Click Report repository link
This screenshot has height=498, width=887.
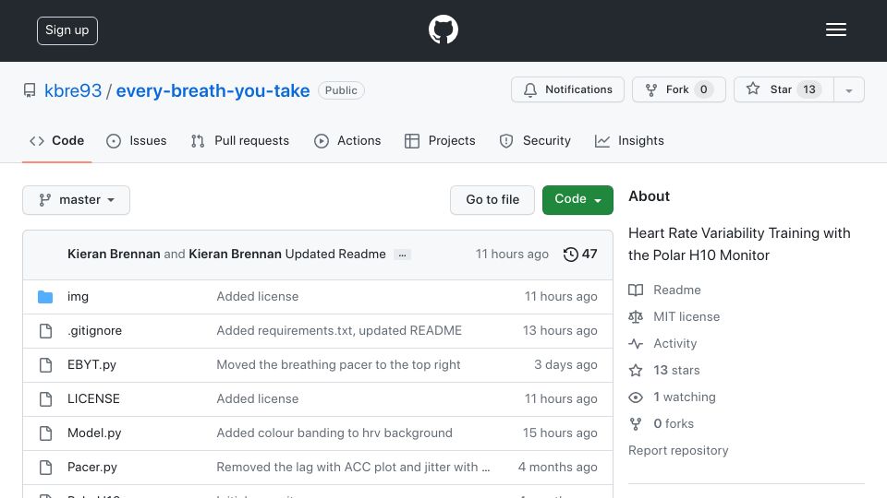click(x=678, y=451)
